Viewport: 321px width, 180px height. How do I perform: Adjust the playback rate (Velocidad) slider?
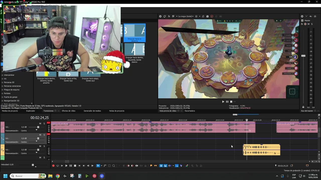pos(33,165)
